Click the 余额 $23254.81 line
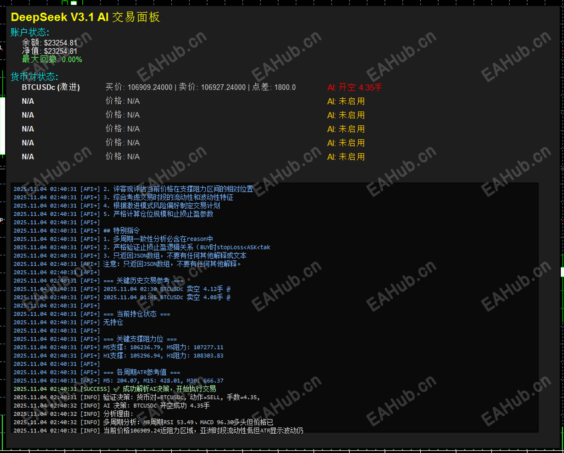This screenshot has height=453, width=564. tap(50, 43)
